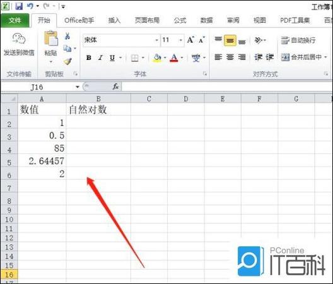Click the Decrease Indent icon
The width and height of the screenshot is (333, 284).
[x=259, y=57]
